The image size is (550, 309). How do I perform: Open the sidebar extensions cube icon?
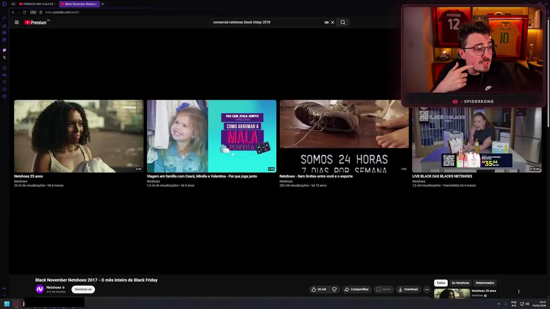pos(4,89)
